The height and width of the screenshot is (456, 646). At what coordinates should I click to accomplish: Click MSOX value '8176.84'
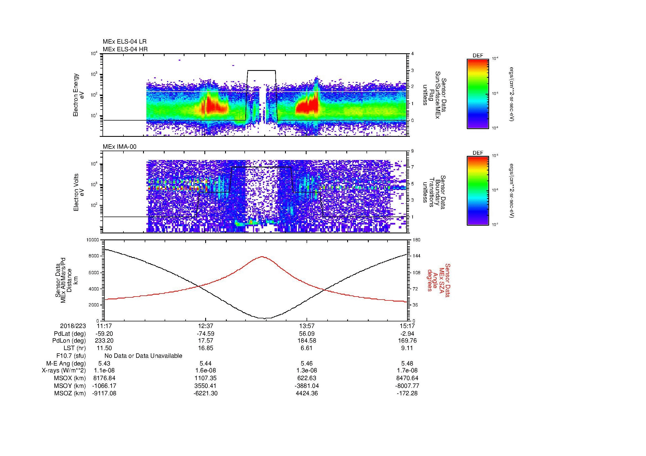pyautogui.click(x=104, y=378)
